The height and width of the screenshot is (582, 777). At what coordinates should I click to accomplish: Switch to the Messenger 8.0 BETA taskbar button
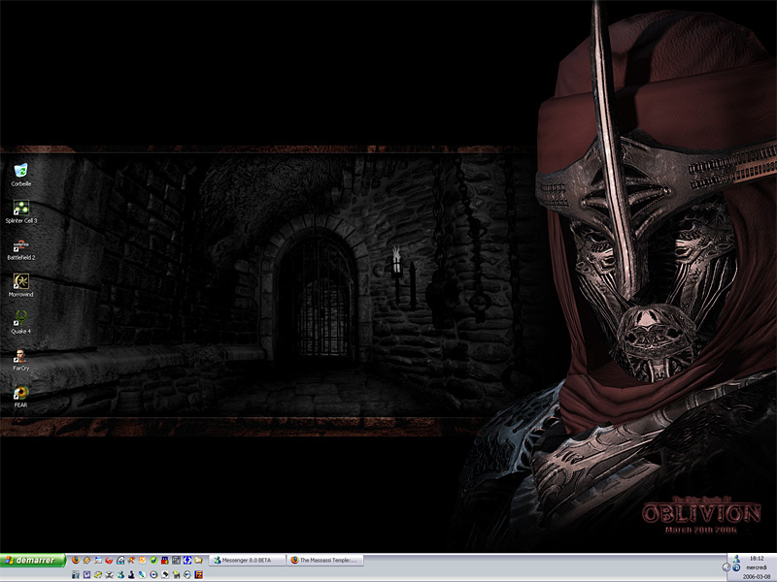coord(248,561)
